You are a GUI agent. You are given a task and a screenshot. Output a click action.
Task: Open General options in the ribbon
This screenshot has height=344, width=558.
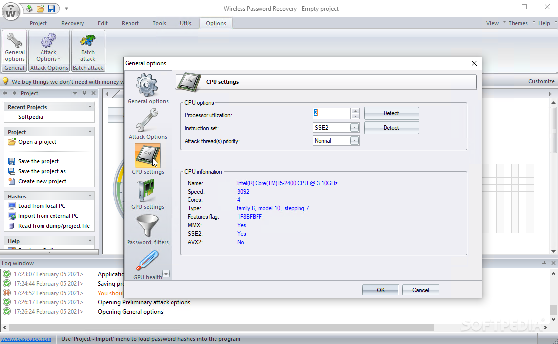point(15,48)
